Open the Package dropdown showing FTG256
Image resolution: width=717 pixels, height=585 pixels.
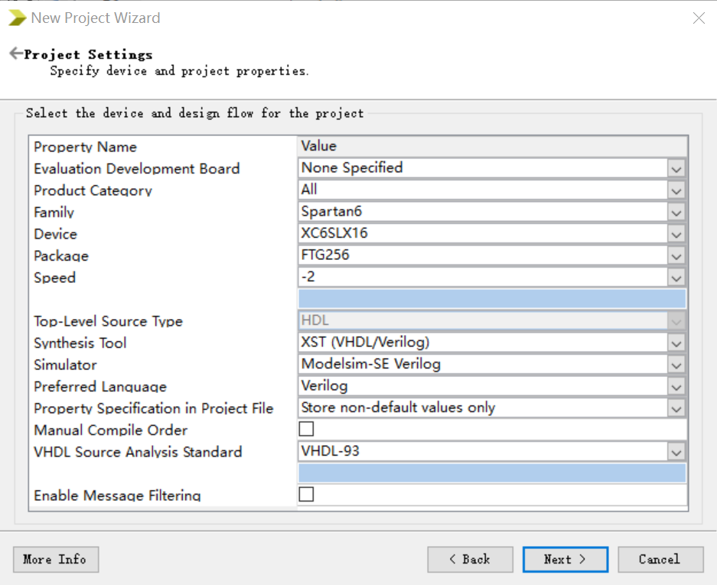[x=676, y=255]
